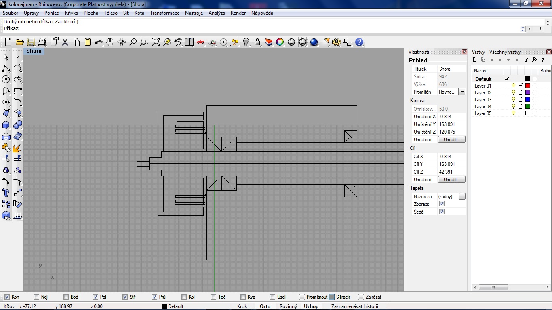The image size is (552, 310).
Task: Click the Umístit button under Kamera
Action: (x=451, y=140)
